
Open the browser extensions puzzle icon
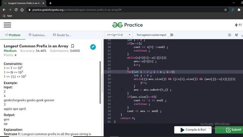(x=239, y=10)
